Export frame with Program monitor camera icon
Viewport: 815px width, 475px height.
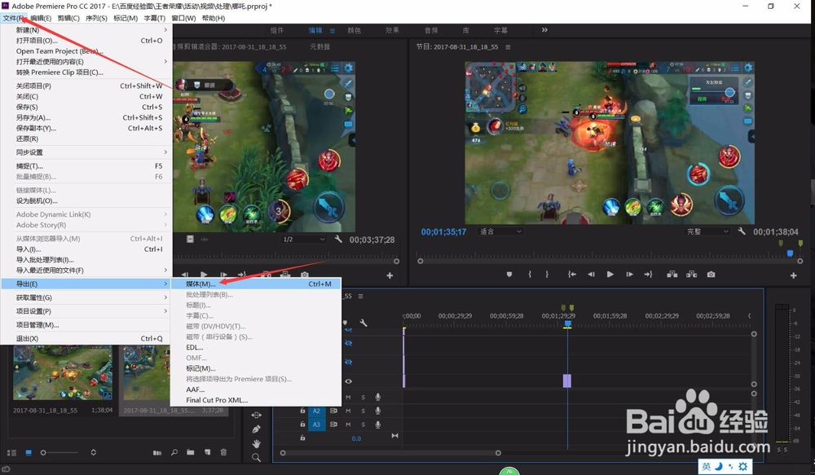pyautogui.click(x=711, y=275)
